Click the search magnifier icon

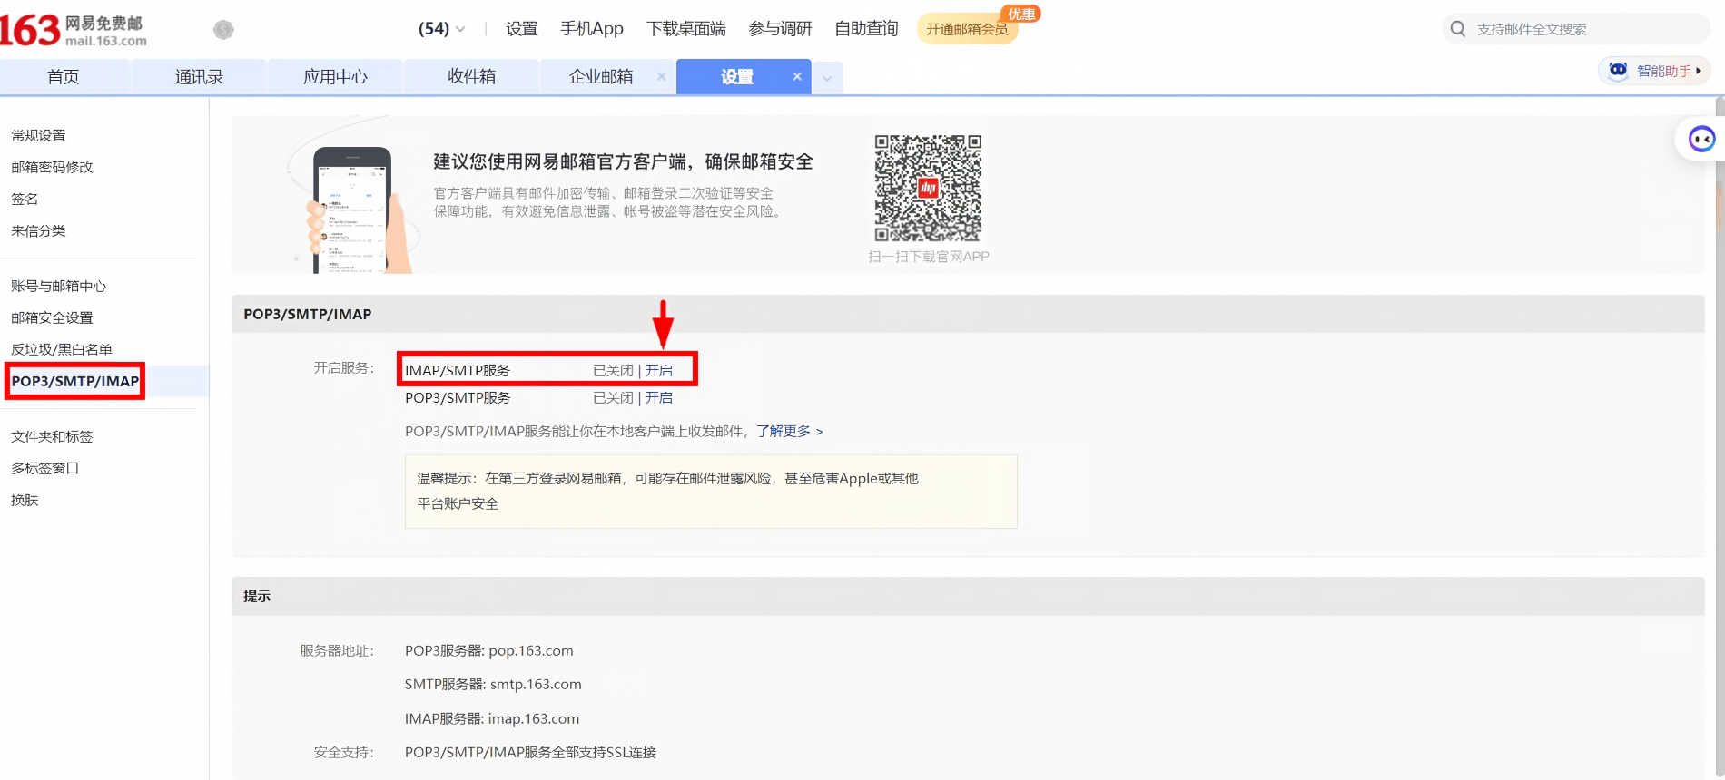[1458, 29]
